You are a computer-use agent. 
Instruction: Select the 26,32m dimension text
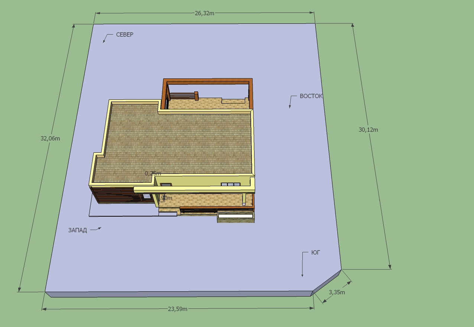coord(205,13)
